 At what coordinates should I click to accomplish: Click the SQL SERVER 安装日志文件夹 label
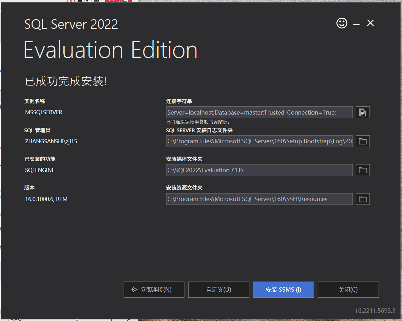click(x=199, y=130)
